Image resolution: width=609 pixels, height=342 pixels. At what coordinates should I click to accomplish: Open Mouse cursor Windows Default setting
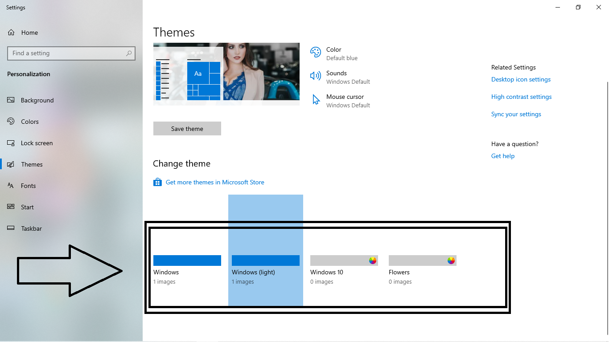click(x=340, y=101)
